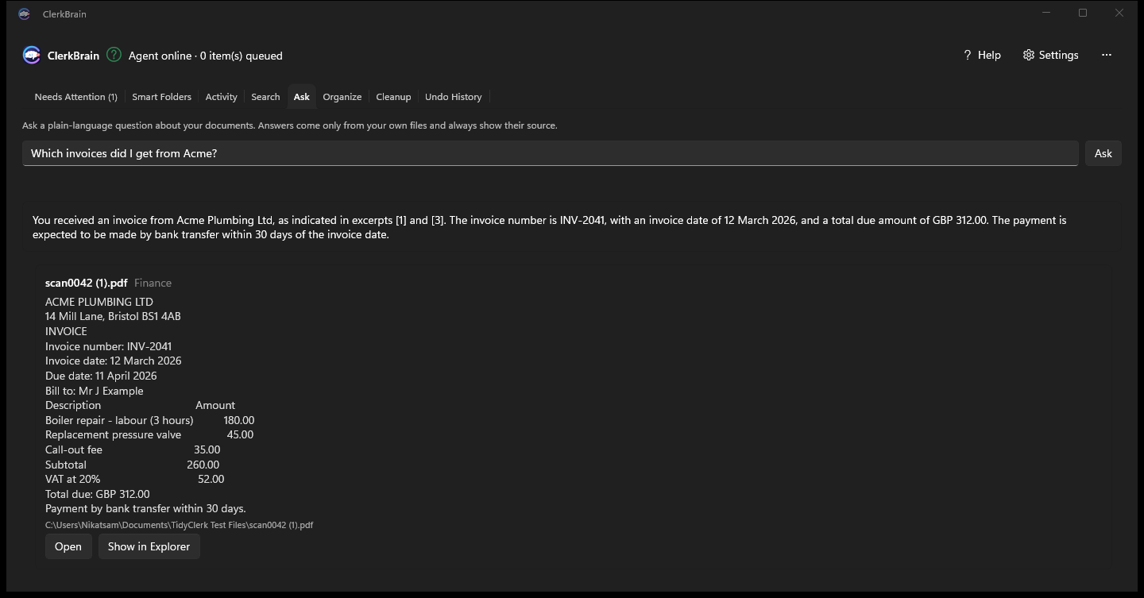This screenshot has width=1144, height=598.
Task: Open Settings with the gear button
Action: point(1050,55)
